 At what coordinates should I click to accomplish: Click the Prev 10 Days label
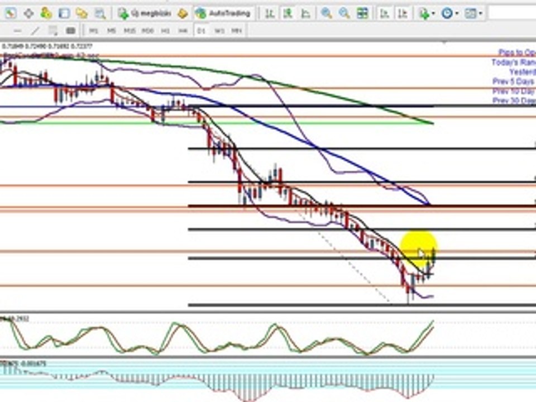[514, 91]
